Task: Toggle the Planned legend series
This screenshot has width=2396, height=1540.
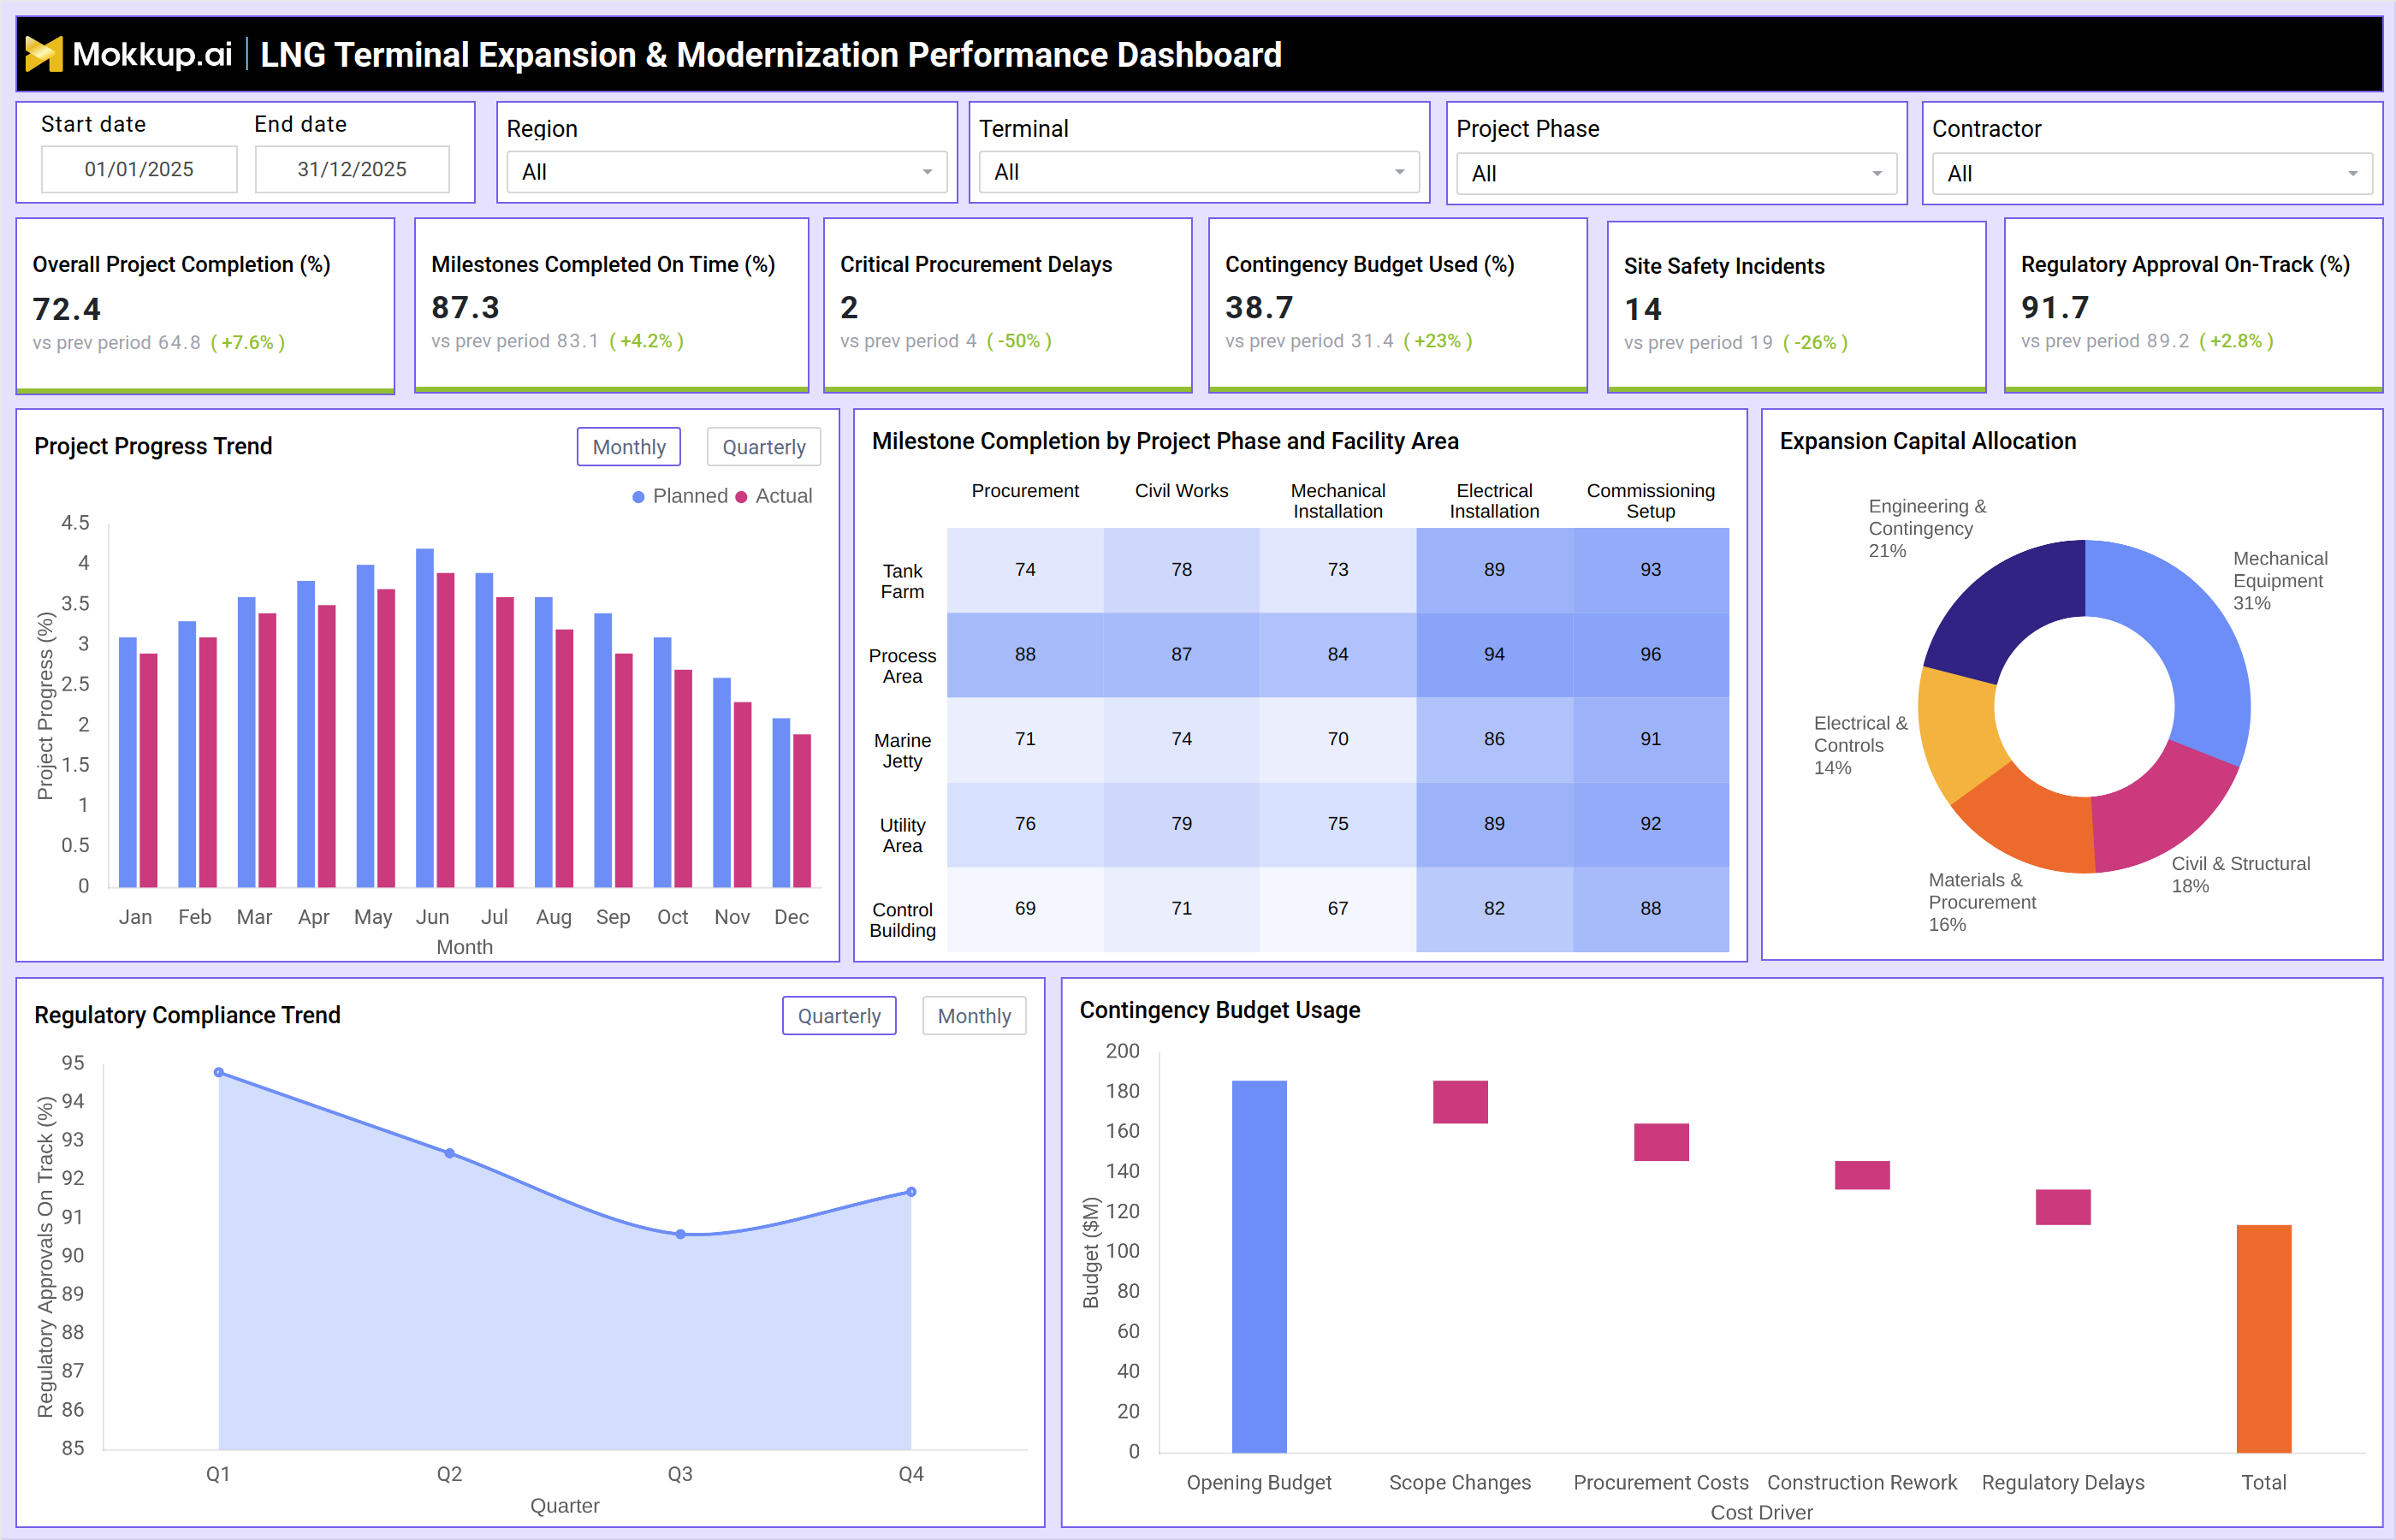Action: pos(680,496)
